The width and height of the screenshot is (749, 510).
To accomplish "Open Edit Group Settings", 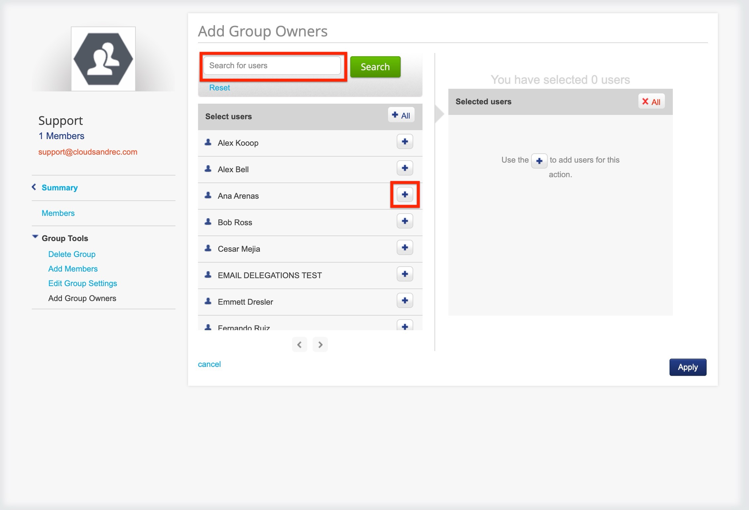I will pyautogui.click(x=83, y=283).
